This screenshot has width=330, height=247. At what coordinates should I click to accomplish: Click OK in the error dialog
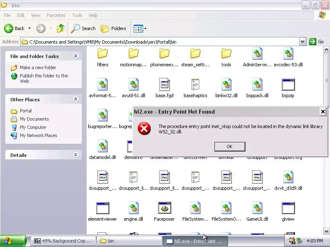[230, 147]
